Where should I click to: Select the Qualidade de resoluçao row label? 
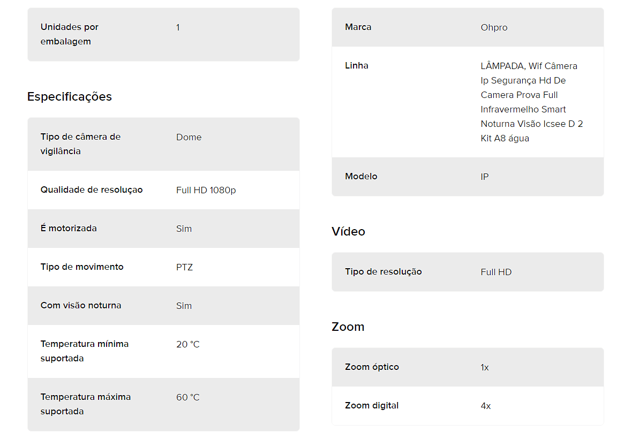(92, 190)
